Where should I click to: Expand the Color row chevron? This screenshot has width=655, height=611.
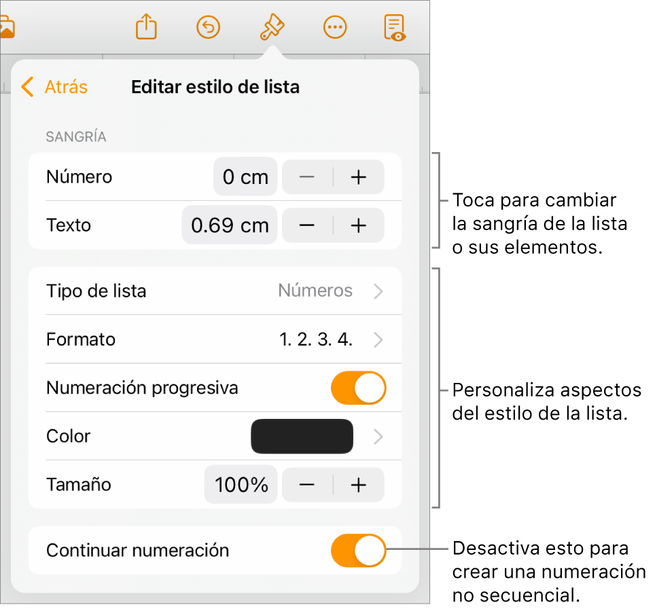point(378,437)
